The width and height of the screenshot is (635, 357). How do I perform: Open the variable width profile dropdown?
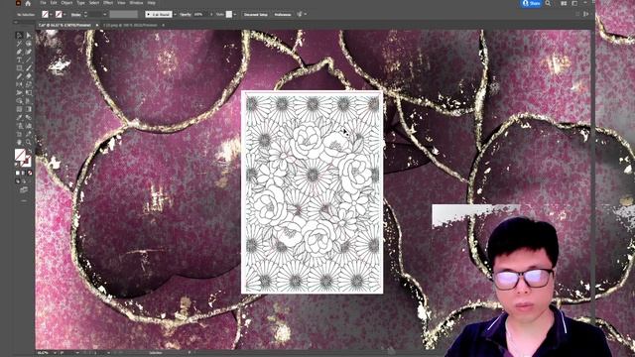click(x=124, y=15)
